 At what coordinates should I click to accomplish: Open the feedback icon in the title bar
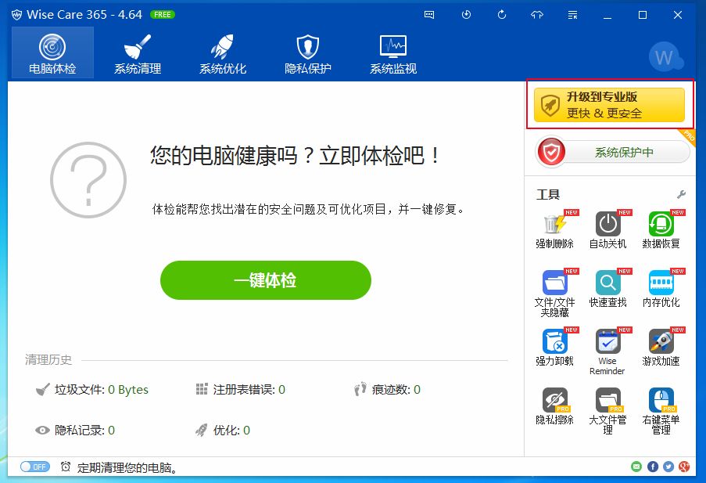point(428,14)
